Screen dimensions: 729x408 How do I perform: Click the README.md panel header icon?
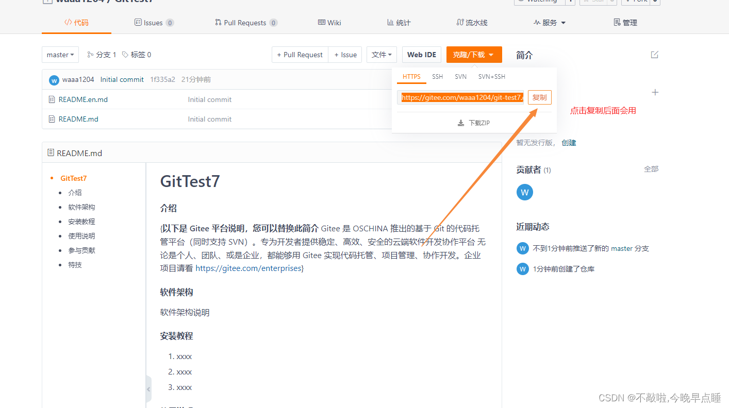pyautogui.click(x=51, y=152)
